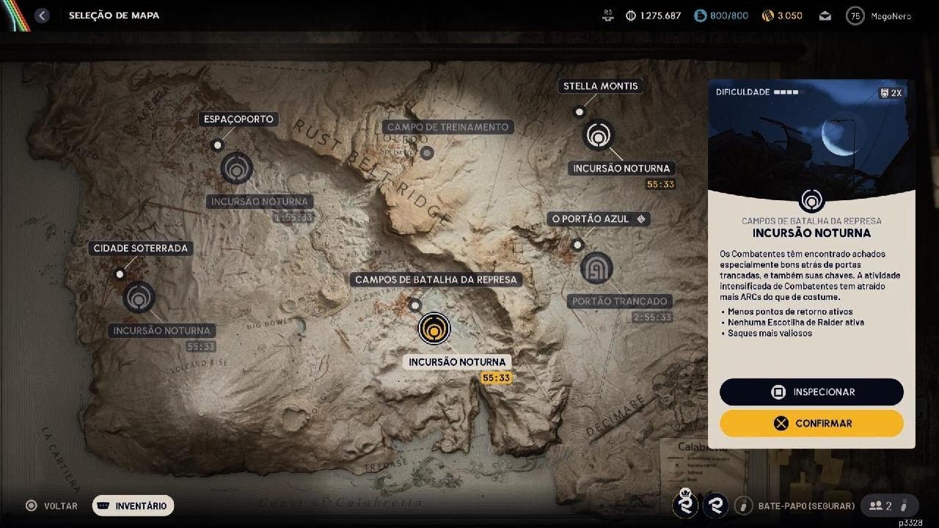The width and height of the screenshot is (939, 528).
Task: Click the MagoNero player name
Action: pyautogui.click(x=891, y=15)
